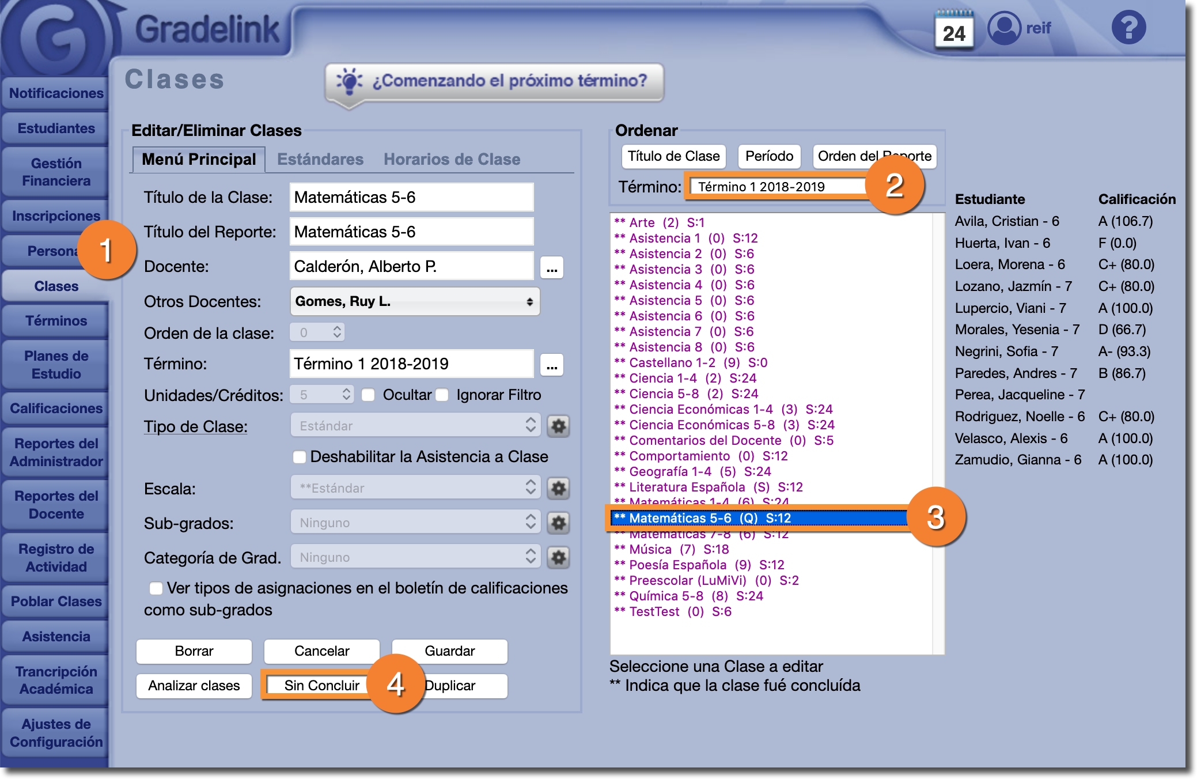Toggle the Ignorar Filtro checkbox
Viewport: 1197px width, 779px height.
(x=442, y=395)
